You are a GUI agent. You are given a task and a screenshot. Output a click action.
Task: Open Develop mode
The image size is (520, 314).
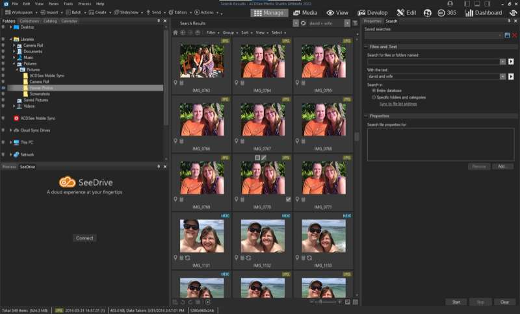pos(372,12)
